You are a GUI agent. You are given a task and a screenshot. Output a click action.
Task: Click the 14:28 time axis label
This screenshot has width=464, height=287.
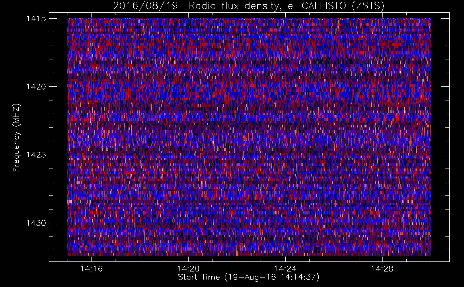pos(382,269)
